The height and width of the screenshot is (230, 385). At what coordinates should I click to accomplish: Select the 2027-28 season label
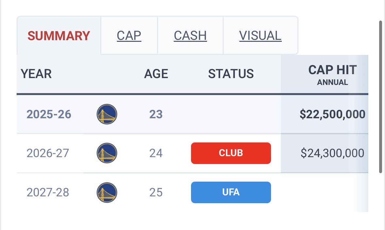(48, 192)
